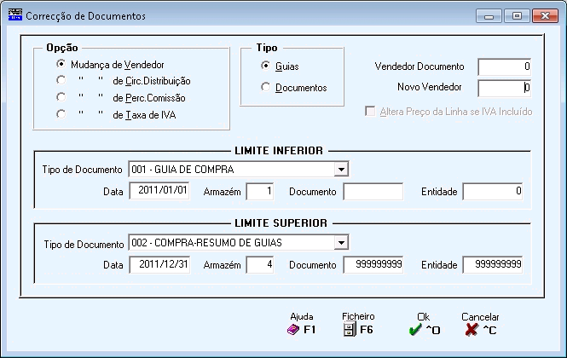Viewport: 567px width, 358px height.
Task: Click the lower limit Data field 2011/01/01
Action: click(159, 191)
